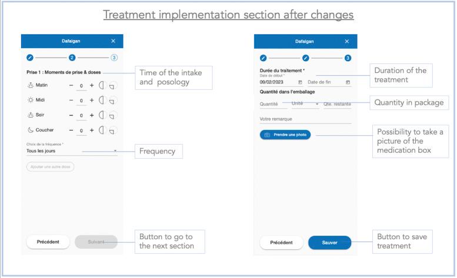
Task: Click Prendre une photo button
Action: (x=285, y=135)
